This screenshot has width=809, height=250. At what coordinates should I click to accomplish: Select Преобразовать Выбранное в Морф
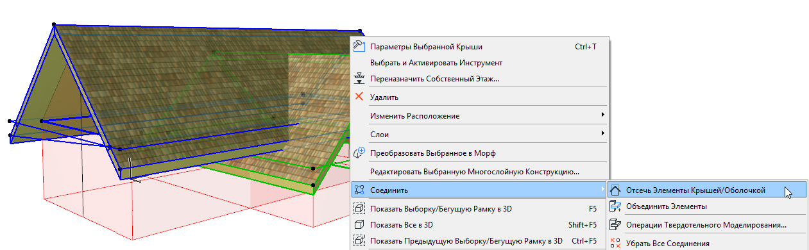pos(479,153)
